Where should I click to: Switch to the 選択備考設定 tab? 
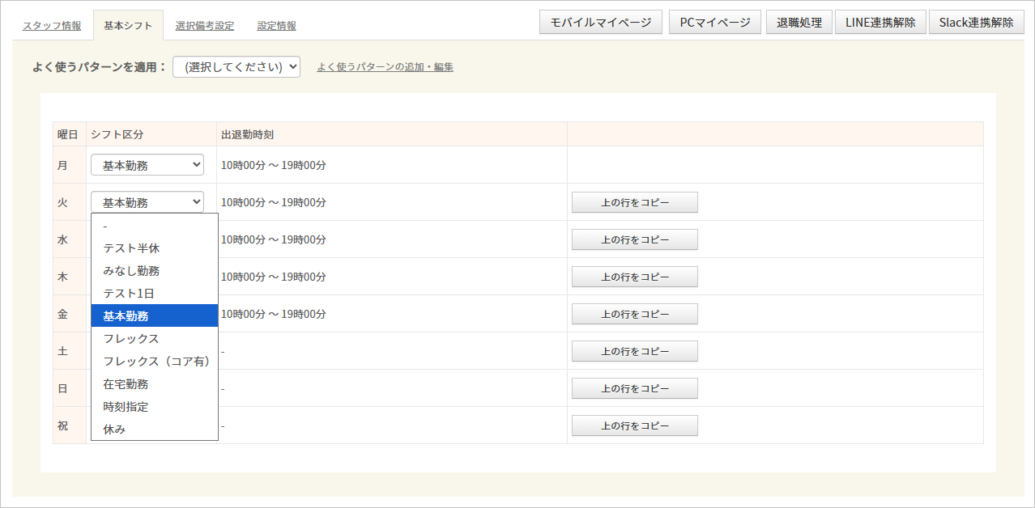(204, 26)
